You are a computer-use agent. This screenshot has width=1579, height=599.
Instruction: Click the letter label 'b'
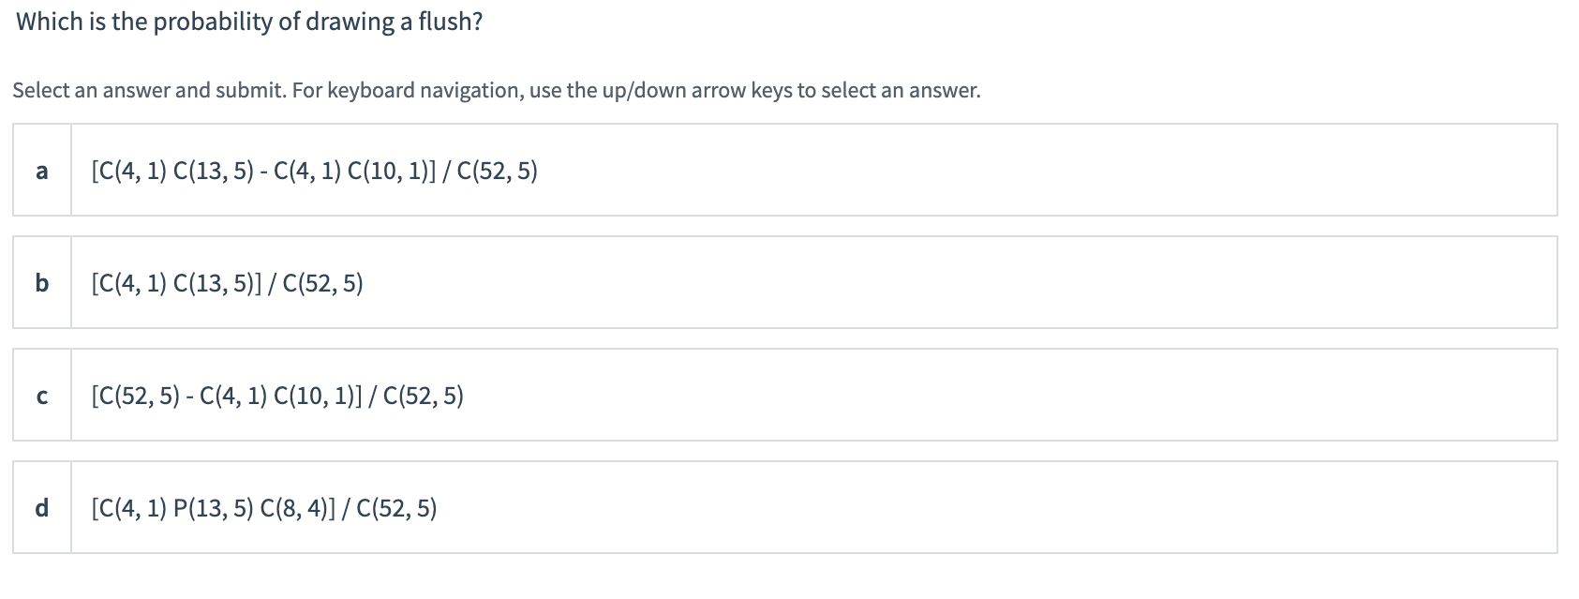click(x=41, y=282)
